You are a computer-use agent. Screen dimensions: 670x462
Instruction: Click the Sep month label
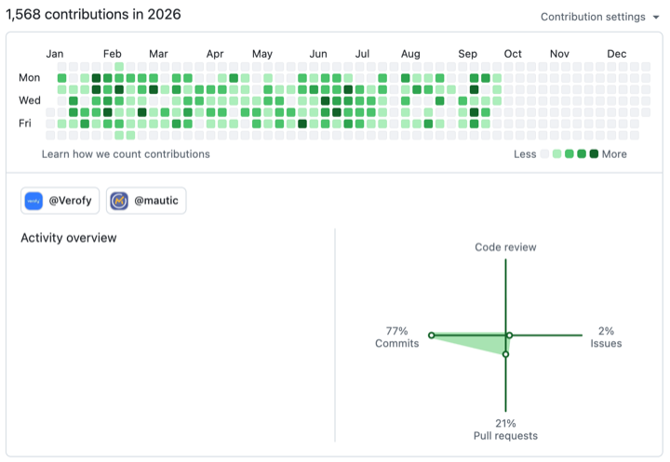(467, 54)
